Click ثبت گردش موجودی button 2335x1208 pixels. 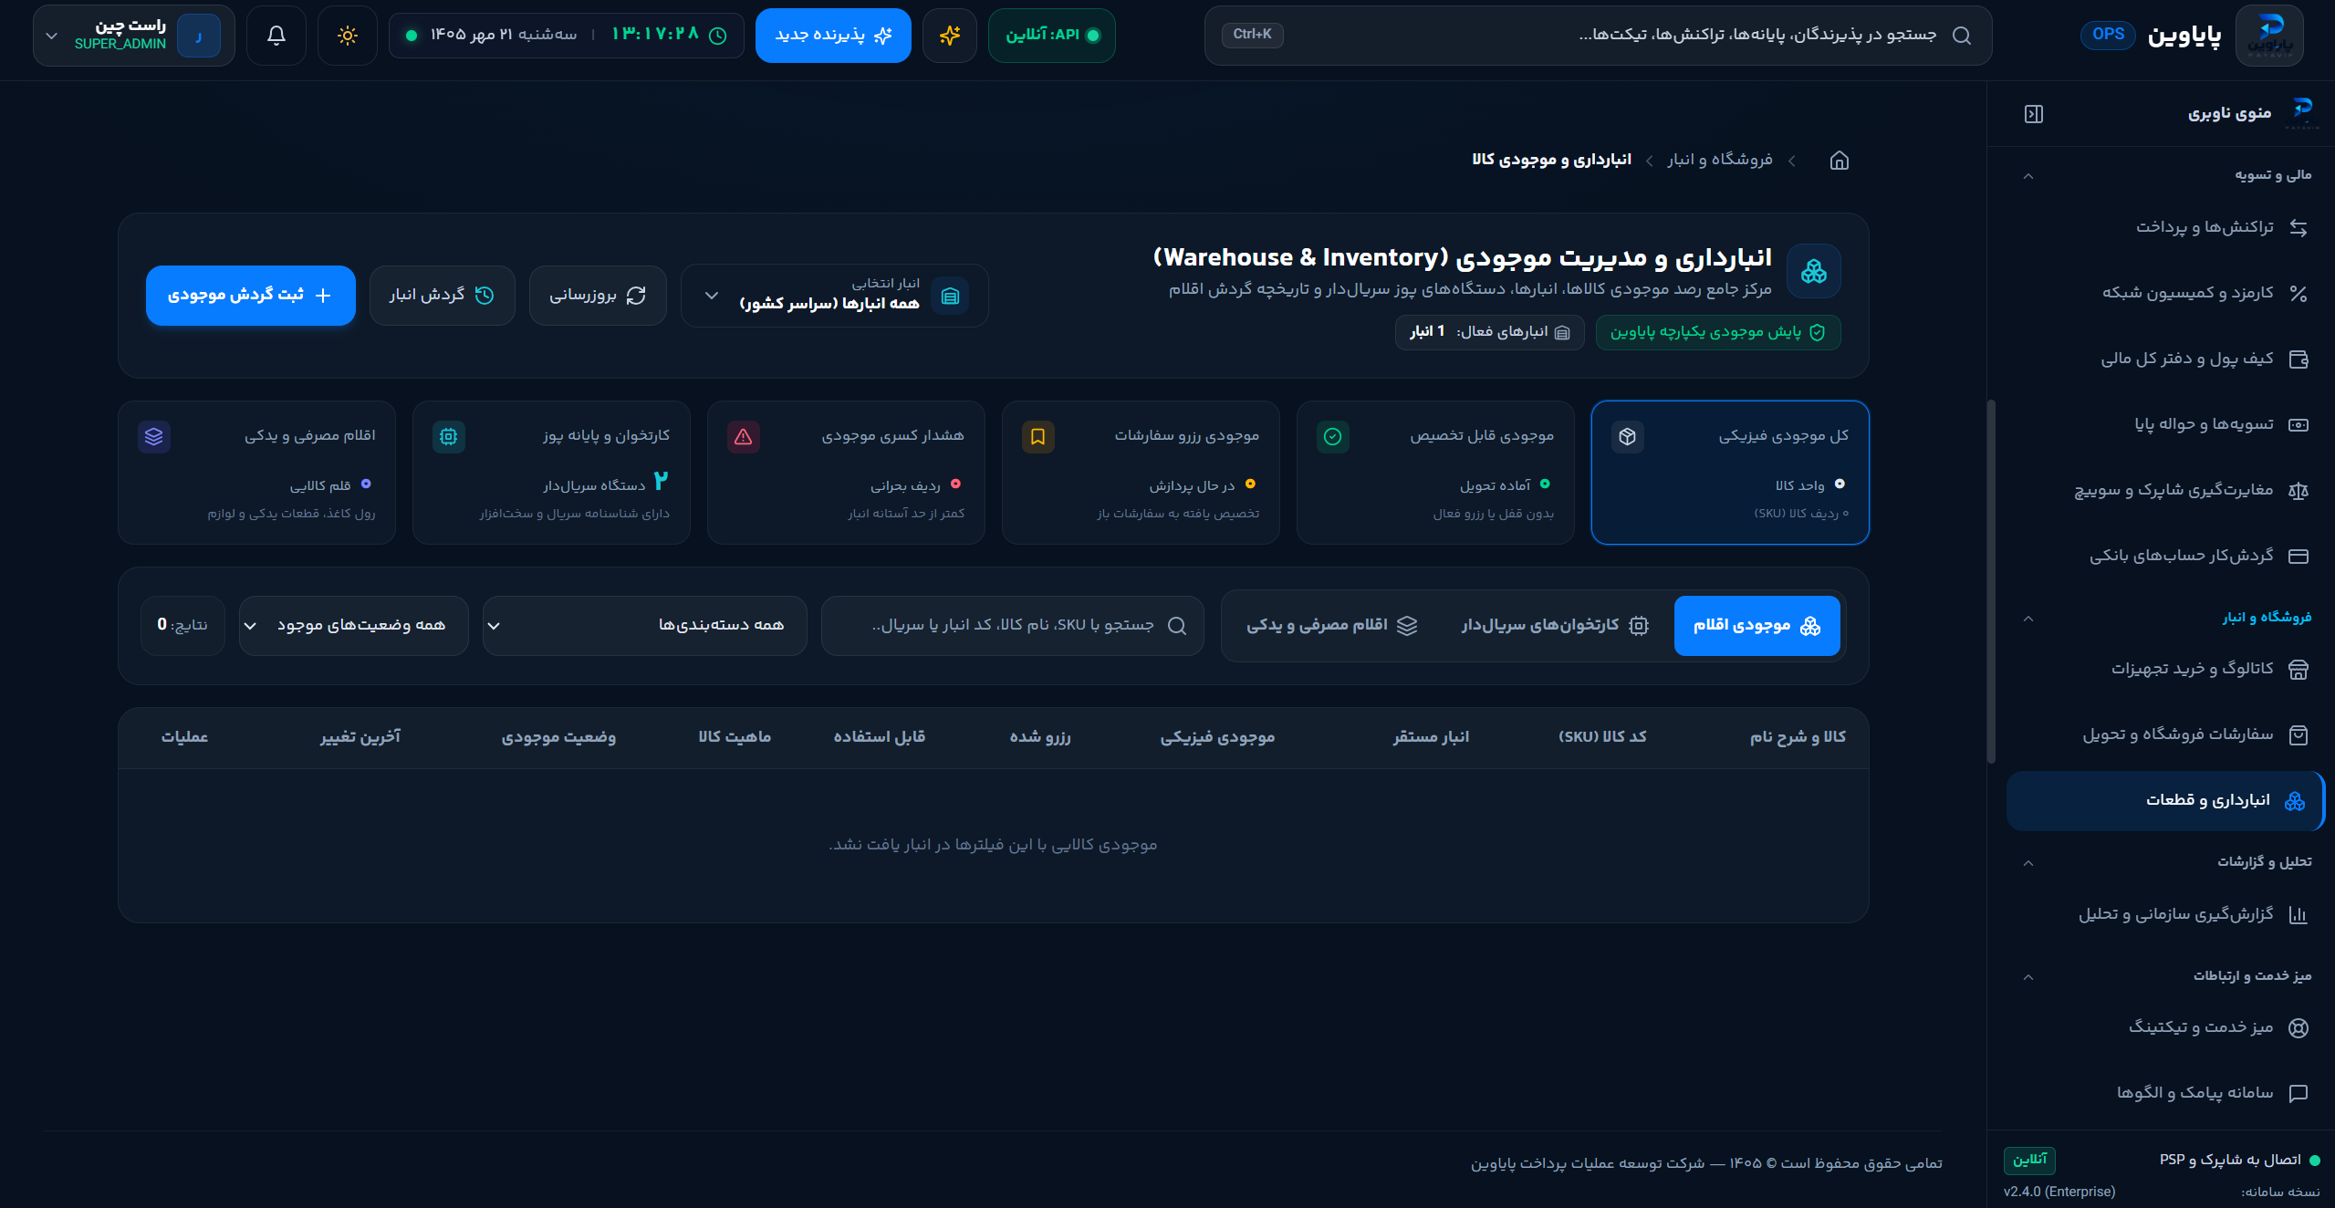[x=250, y=296]
